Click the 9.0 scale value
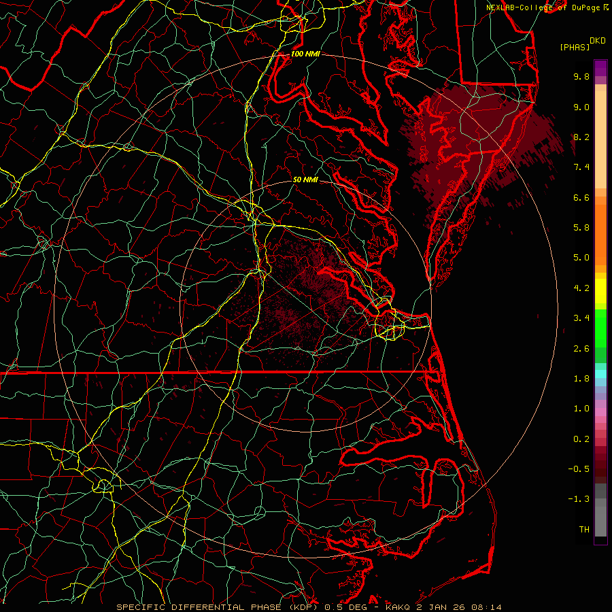 (x=581, y=107)
